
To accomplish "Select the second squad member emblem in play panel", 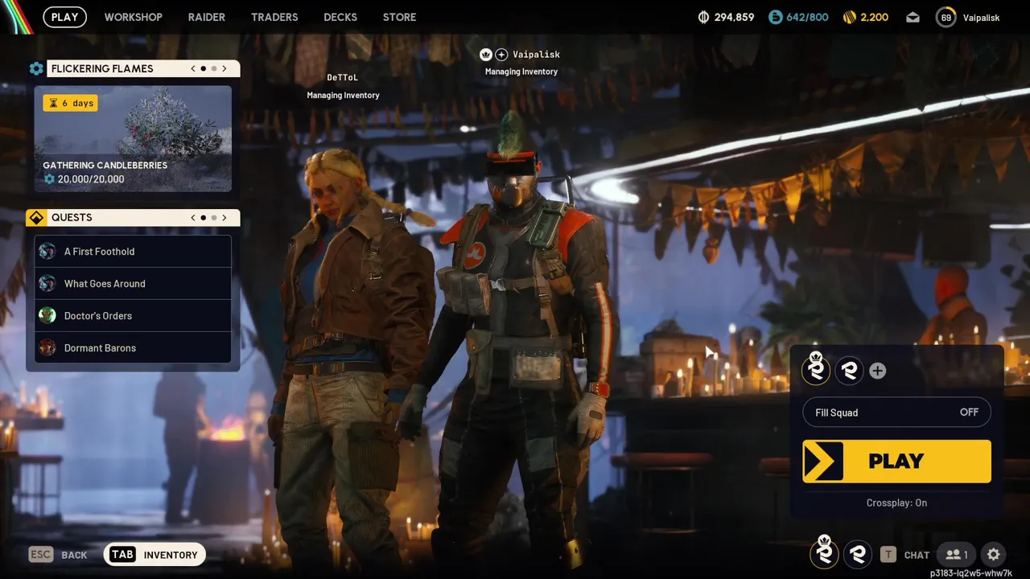I will pos(849,371).
